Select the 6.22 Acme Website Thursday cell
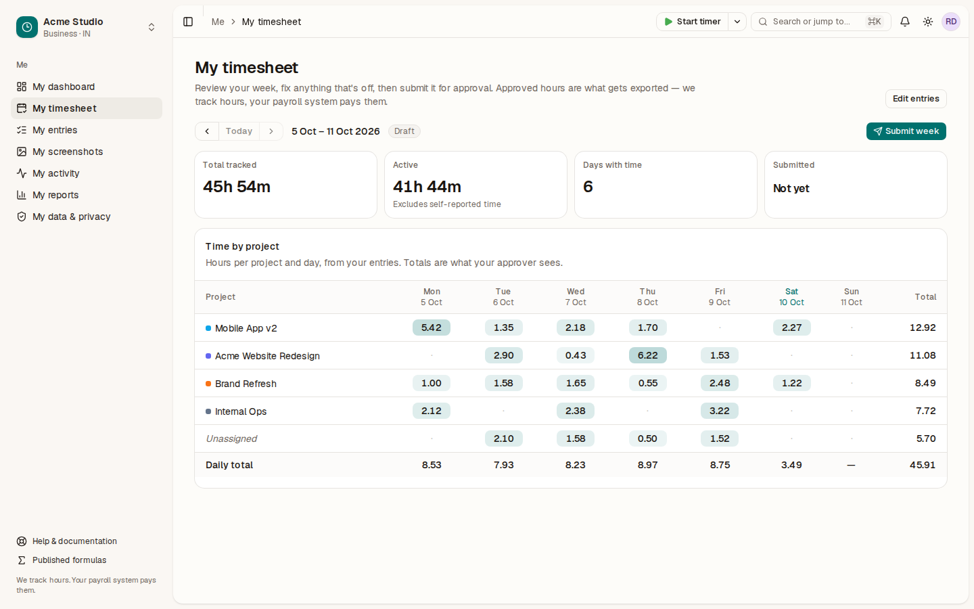The width and height of the screenshot is (974, 609). click(x=648, y=355)
